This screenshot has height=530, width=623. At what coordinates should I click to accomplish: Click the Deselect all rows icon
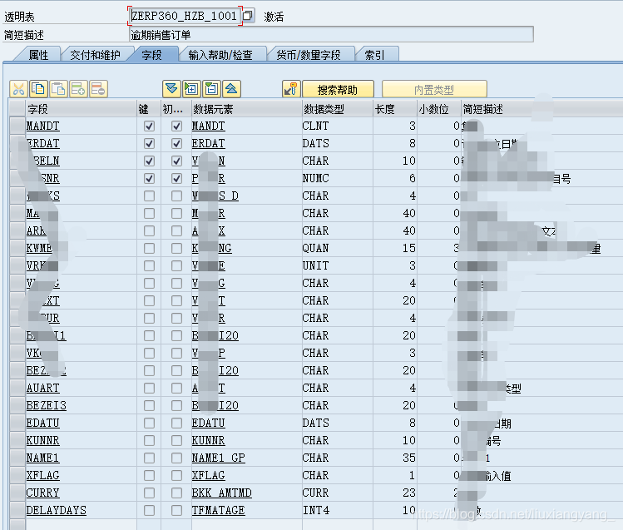pyautogui.click(x=211, y=89)
